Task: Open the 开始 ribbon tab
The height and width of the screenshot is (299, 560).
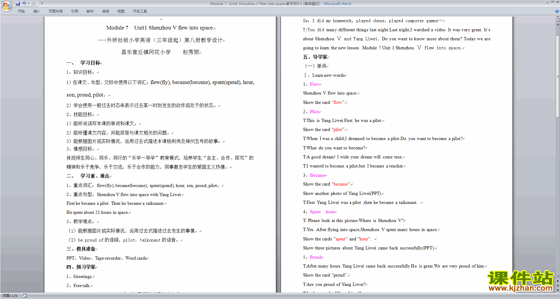Action: click(21, 11)
